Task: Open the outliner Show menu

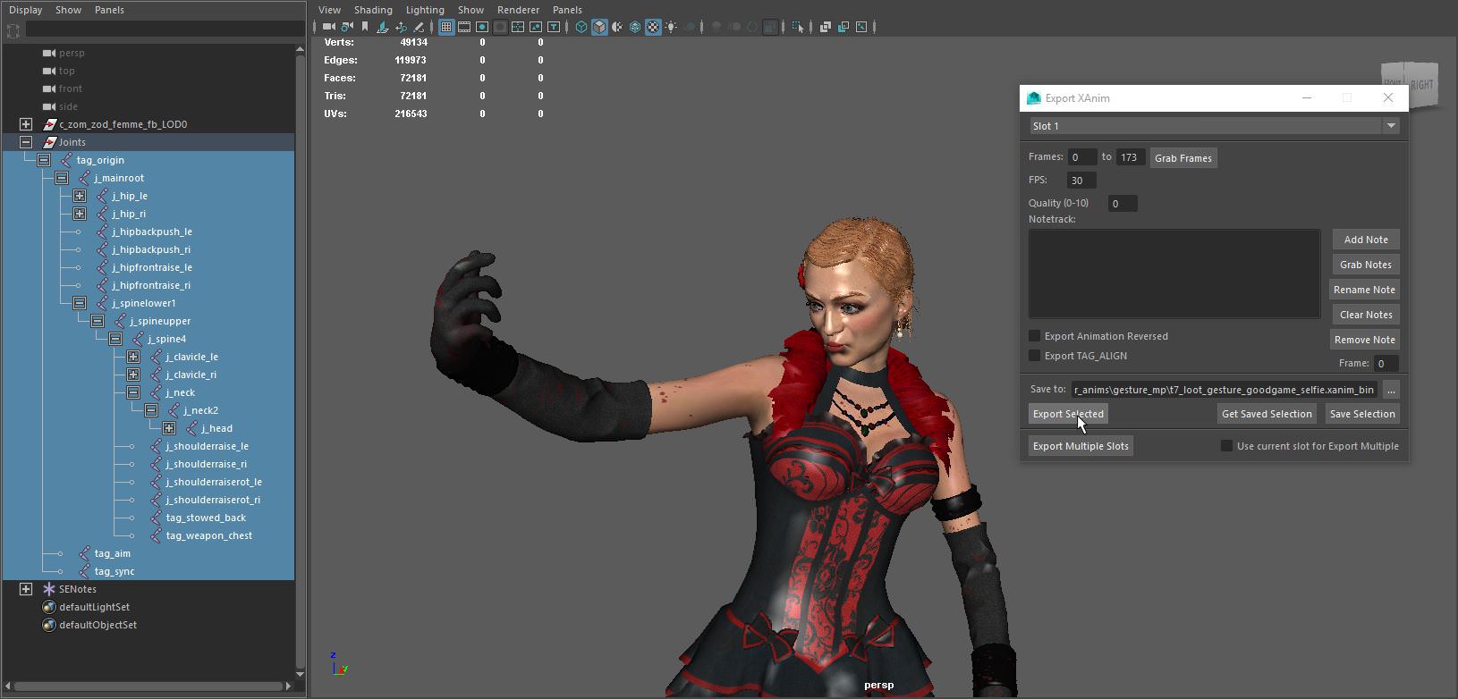Action: pos(68,10)
